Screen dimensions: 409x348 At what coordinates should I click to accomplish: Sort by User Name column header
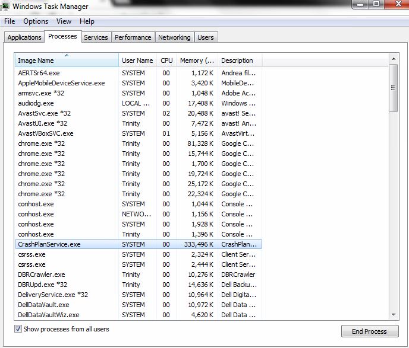[x=137, y=60]
